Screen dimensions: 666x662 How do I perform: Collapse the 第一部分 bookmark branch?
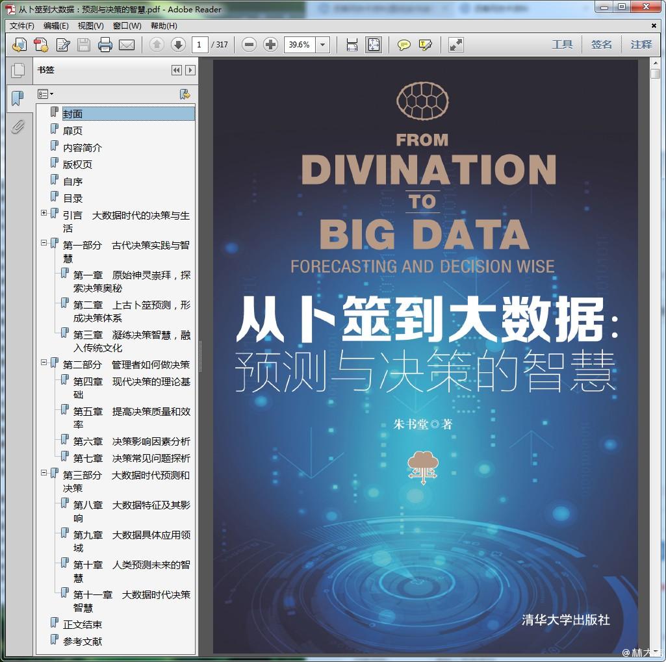[x=44, y=244]
